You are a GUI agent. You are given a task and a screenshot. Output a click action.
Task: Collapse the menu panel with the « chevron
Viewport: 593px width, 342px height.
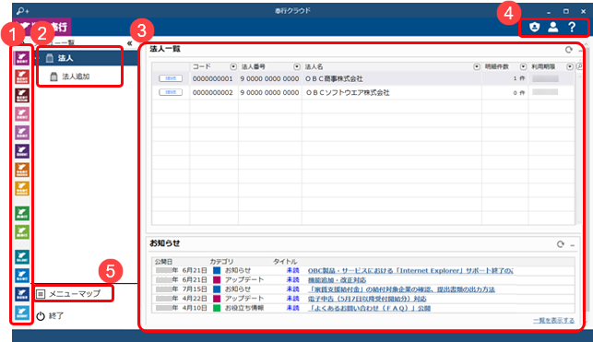click(x=130, y=43)
